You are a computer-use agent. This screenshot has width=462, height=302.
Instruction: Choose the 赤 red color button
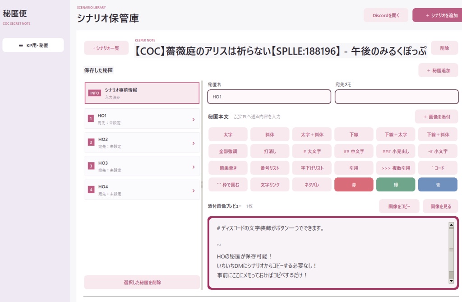tap(354, 185)
